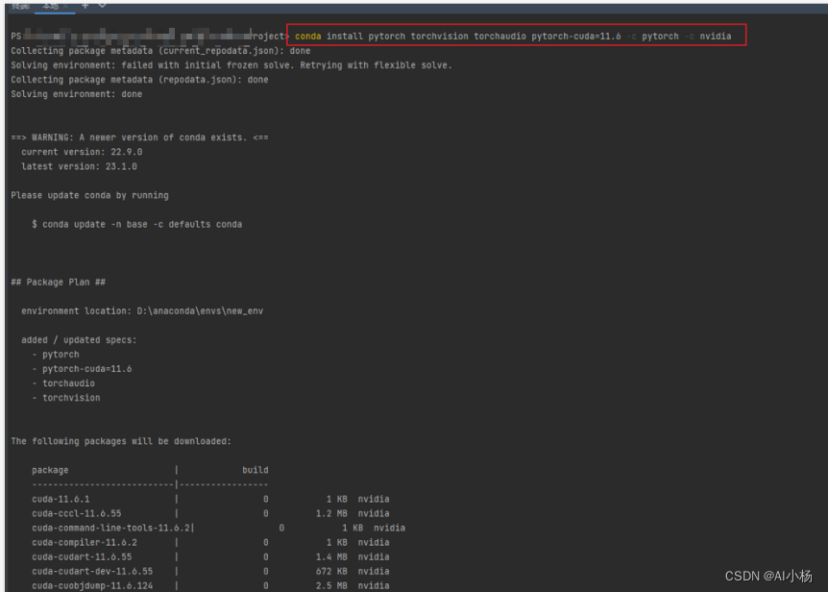Click the environment location path D:\anaconda\envs\new_env
The height and width of the screenshot is (592, 828).
tap(200, 311)
